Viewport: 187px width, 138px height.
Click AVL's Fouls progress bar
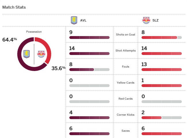(x=89, y=70)
